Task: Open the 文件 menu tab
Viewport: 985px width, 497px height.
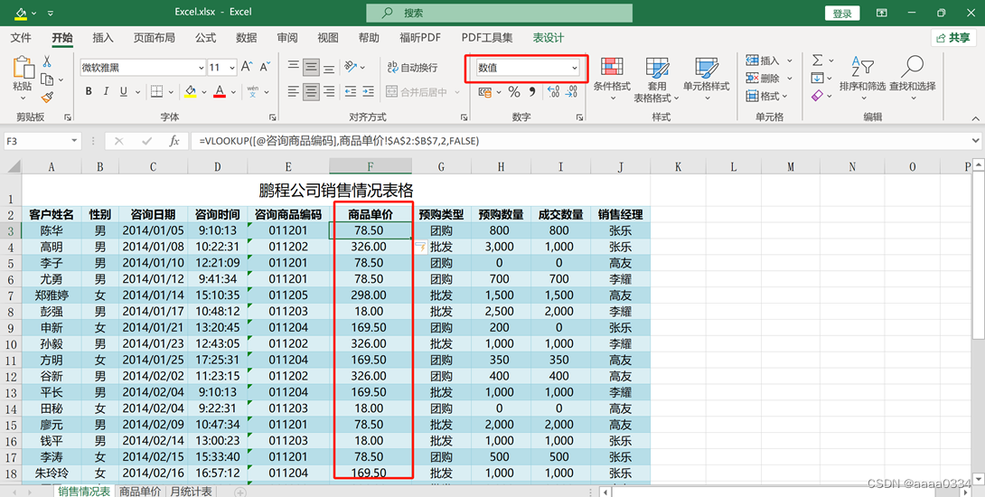Action: (x=21, y=38)
